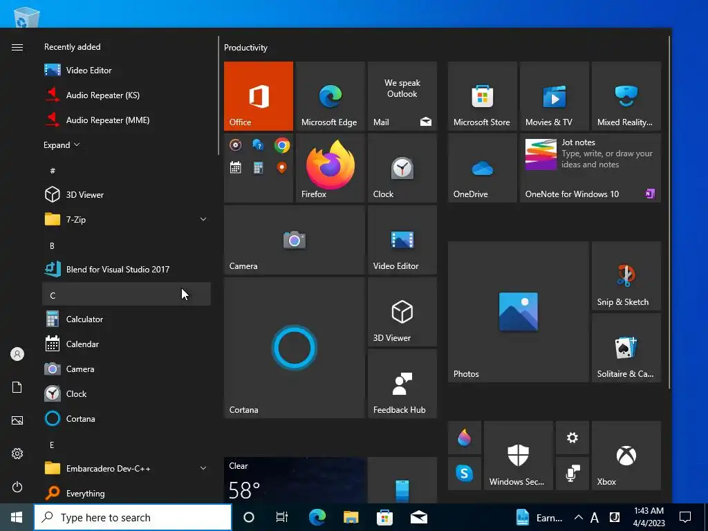Screen dimensions: 708x531
Task: Open the weather tile showing 58°
Action: coord(295,480)
